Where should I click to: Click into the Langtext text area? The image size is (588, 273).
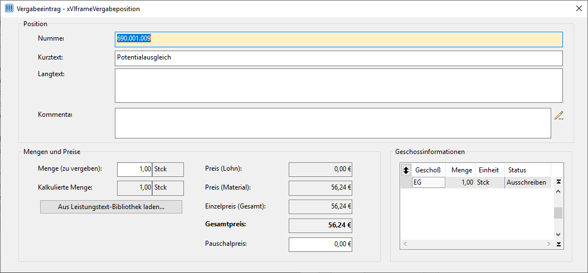click(339, 85)
